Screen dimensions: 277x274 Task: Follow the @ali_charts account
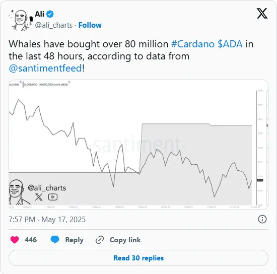[90, 25]
